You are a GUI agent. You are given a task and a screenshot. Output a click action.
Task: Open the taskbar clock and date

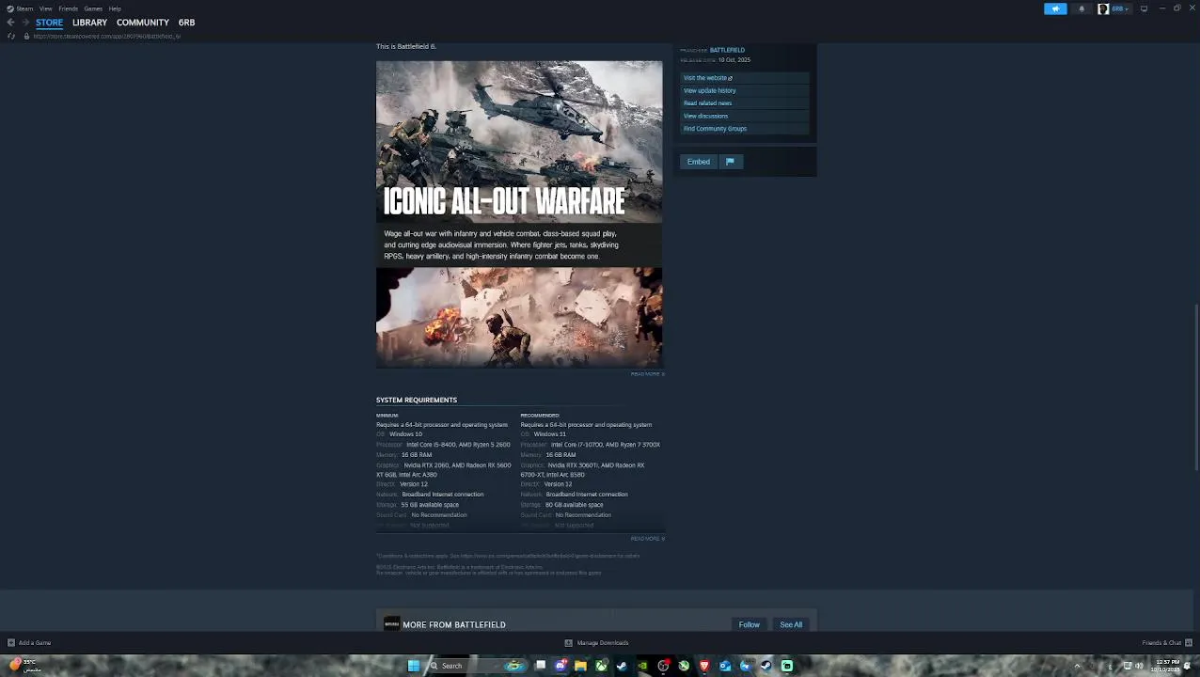tap(1167, 666)
